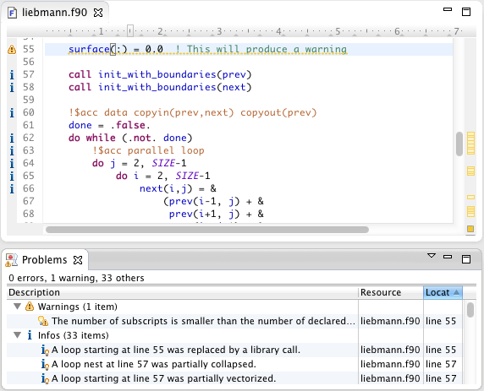Image resolution: width=484 pixels, height=391 pixels.
Task: Click the info marker beside line 60
Action: [12, 112]
